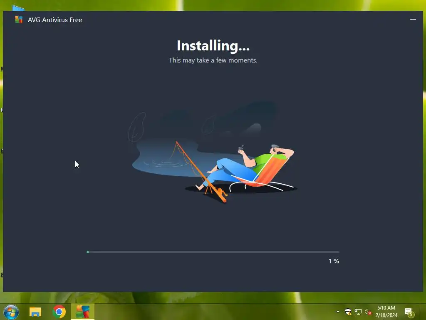Click the Show desktop strip
The width and height of the screenshot is (426, 320).
coord(423,312)
